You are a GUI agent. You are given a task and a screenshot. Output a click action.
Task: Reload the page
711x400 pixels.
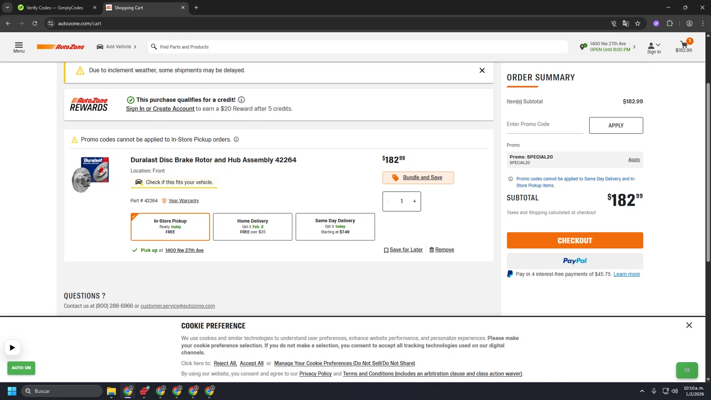point(35,23)
